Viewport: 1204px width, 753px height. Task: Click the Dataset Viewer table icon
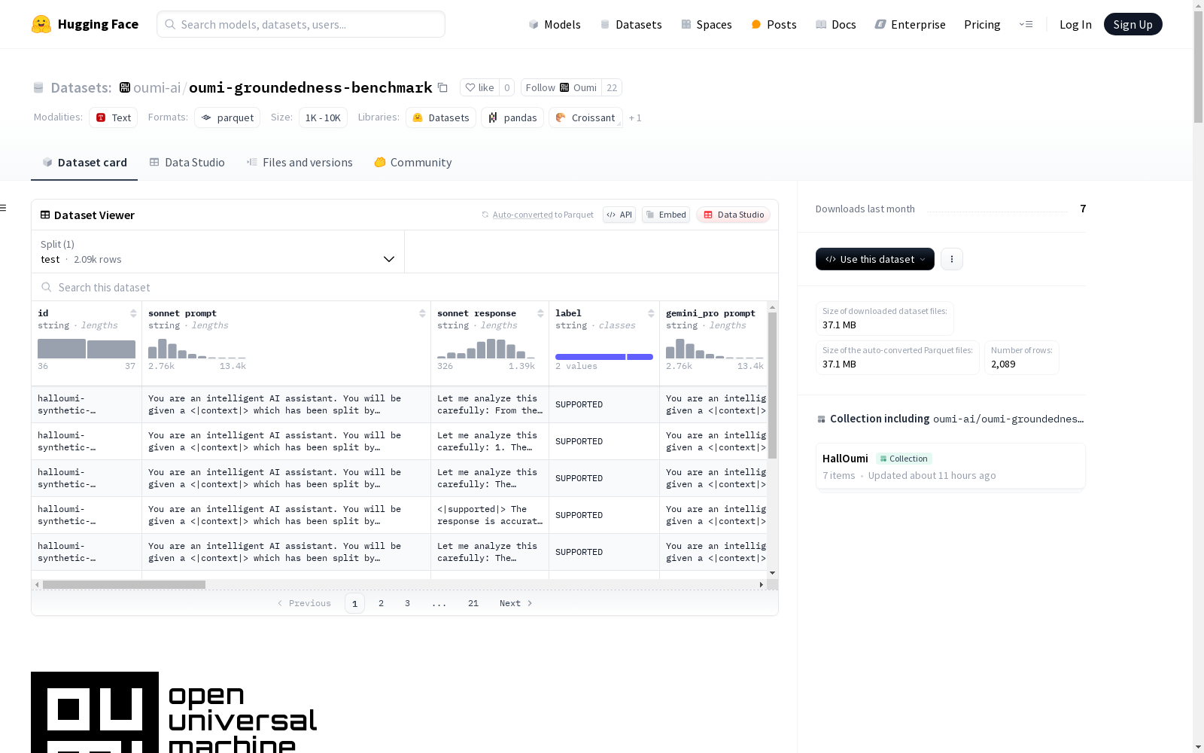45,215
